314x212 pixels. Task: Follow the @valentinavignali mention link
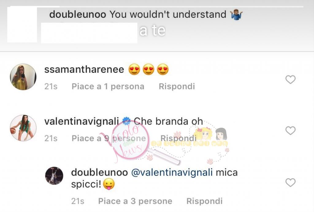(172, 172)
